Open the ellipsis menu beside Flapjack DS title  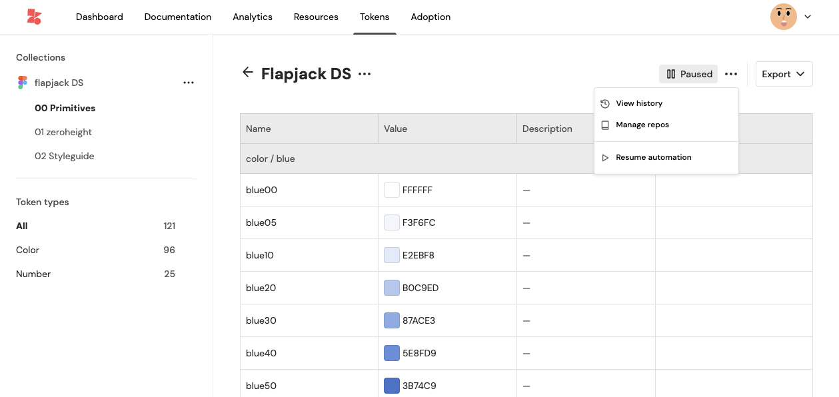coord(365,74)
